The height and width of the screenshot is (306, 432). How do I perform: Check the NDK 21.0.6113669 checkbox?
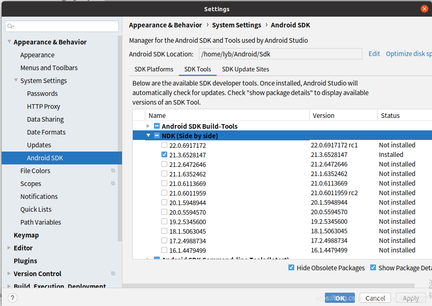point(164,184)
